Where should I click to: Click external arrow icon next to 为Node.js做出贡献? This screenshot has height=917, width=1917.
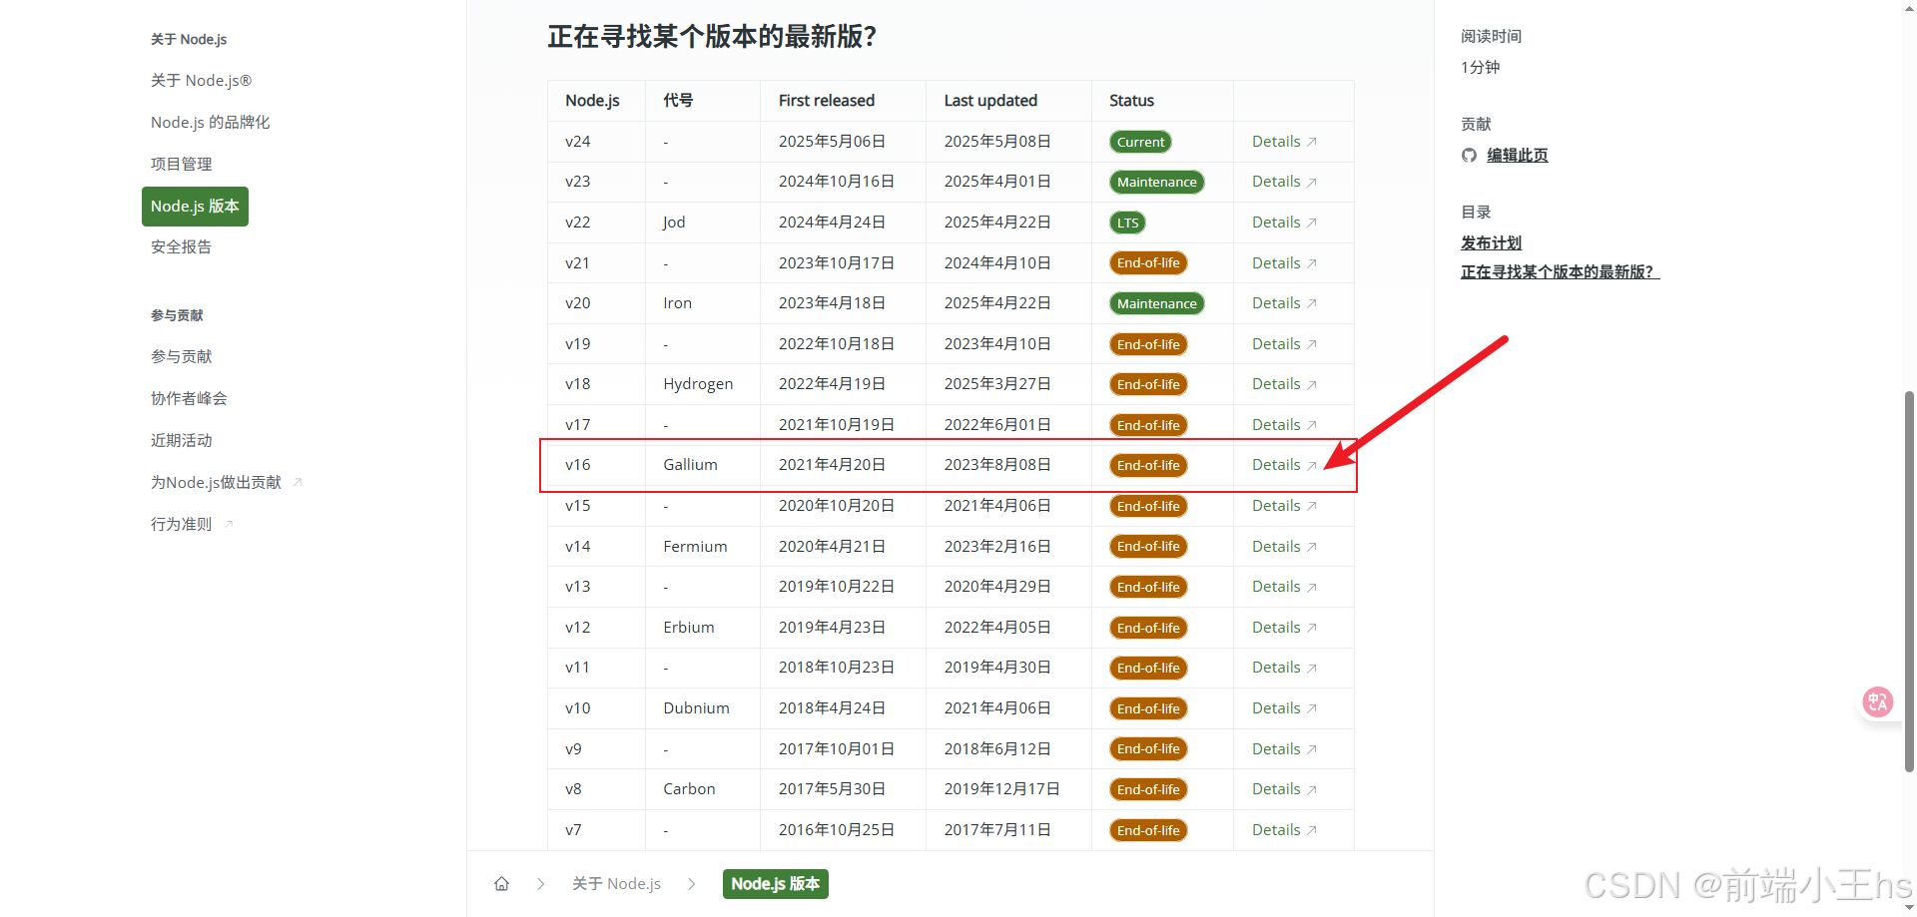point(298,482)
